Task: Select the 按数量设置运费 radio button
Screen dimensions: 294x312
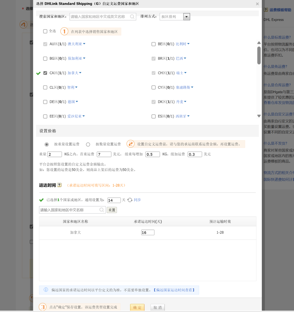Action: [88, 144]
